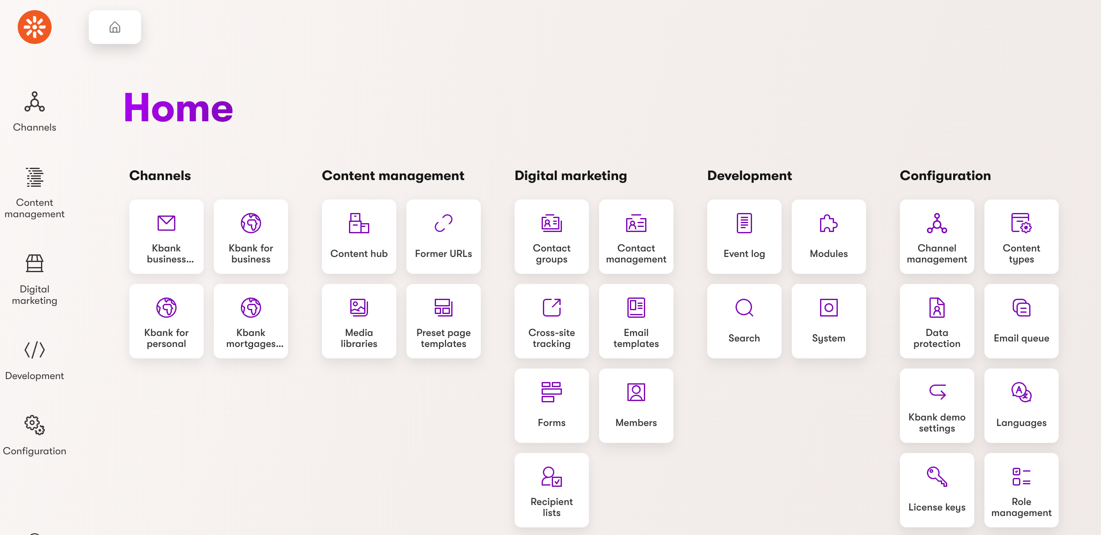
Task: Open Development sidebar section
Action: [x=35, y=359]
